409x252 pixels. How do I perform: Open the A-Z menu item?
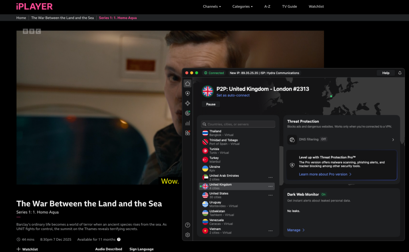pos(267,6)
